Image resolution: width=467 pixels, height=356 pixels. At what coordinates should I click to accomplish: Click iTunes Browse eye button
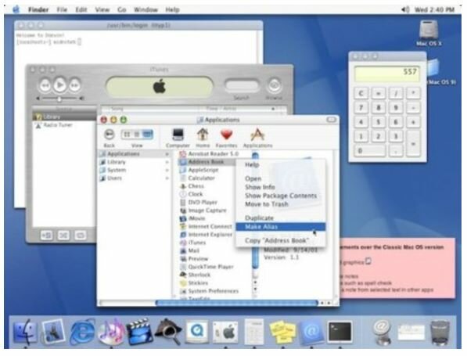tap(275, 85)
